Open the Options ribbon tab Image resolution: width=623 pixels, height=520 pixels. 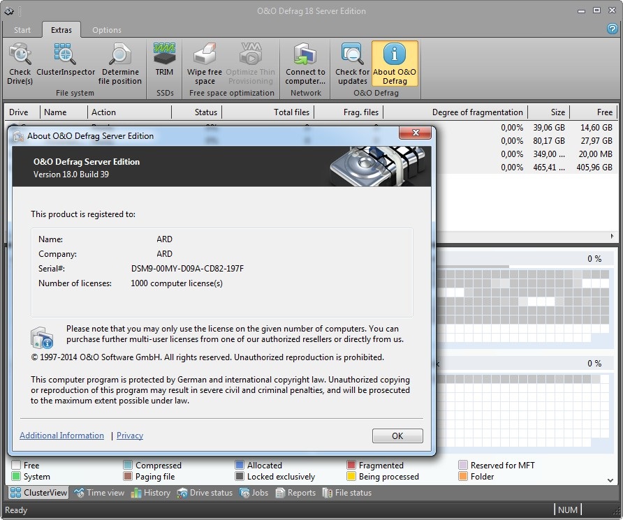[106, 30]
